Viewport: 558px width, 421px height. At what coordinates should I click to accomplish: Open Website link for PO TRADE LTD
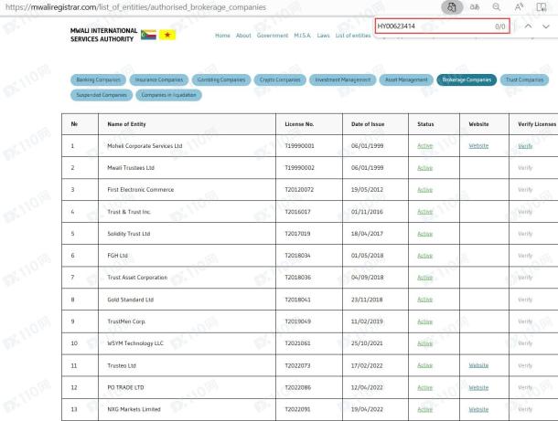tap(478, 387)
